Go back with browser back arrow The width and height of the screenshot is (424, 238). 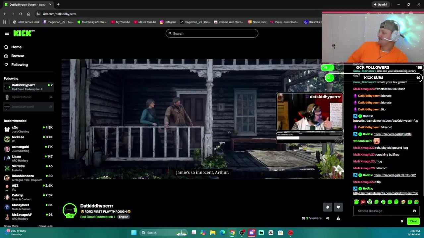pos(5,14)
